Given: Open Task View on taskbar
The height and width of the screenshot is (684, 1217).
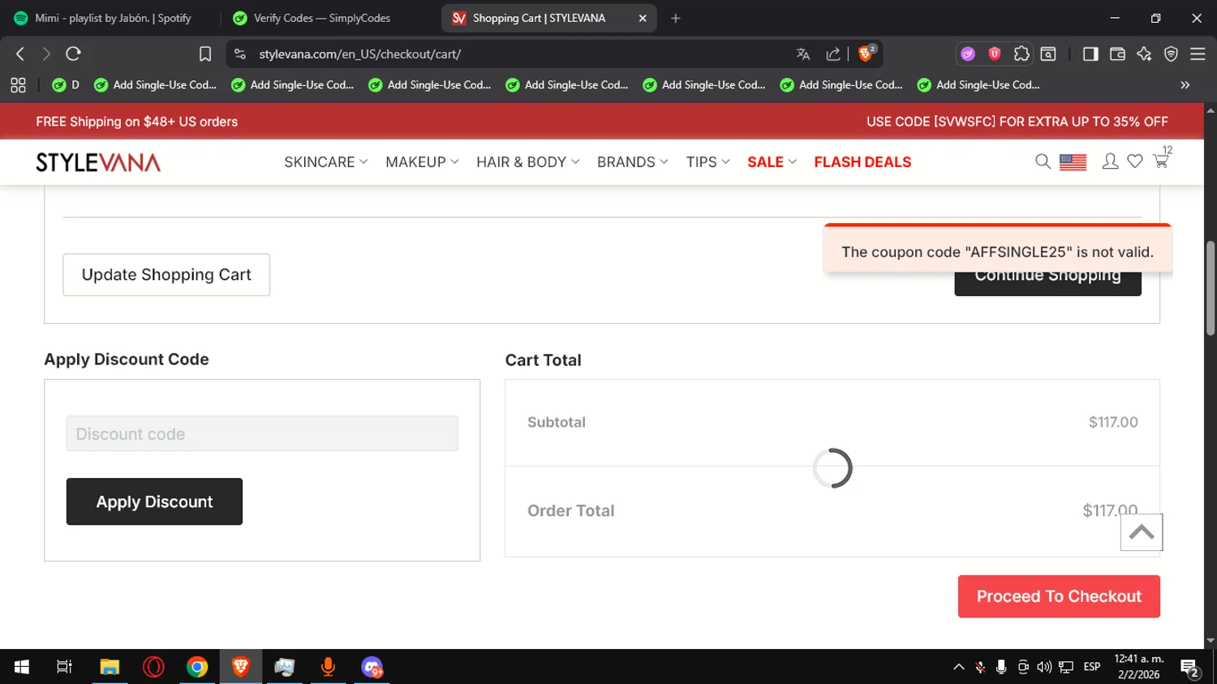Looking at the screenshot, I should [x=64, y=667].
